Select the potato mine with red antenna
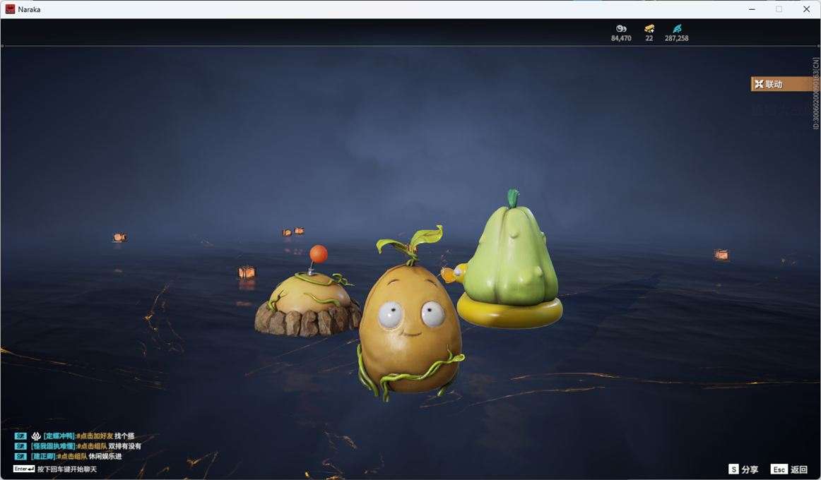Image resolution: width=821 pixels, height=480 pixels. click(308, 300)
